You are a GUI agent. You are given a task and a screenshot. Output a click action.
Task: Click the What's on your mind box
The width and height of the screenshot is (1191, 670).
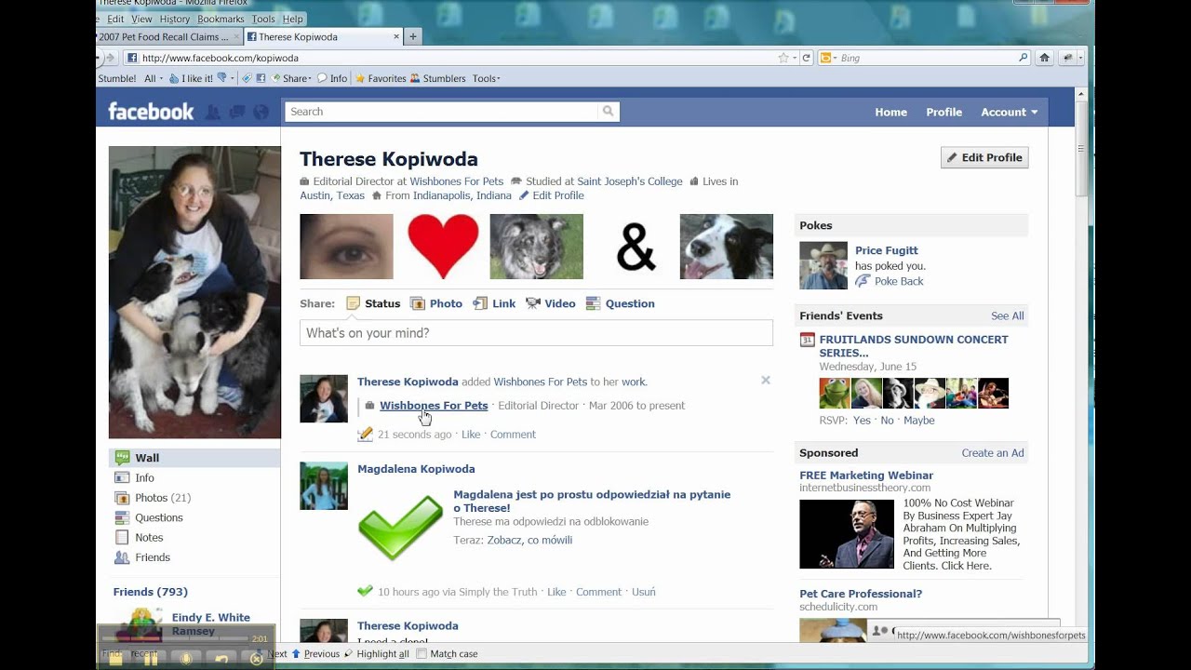[536, 333]
